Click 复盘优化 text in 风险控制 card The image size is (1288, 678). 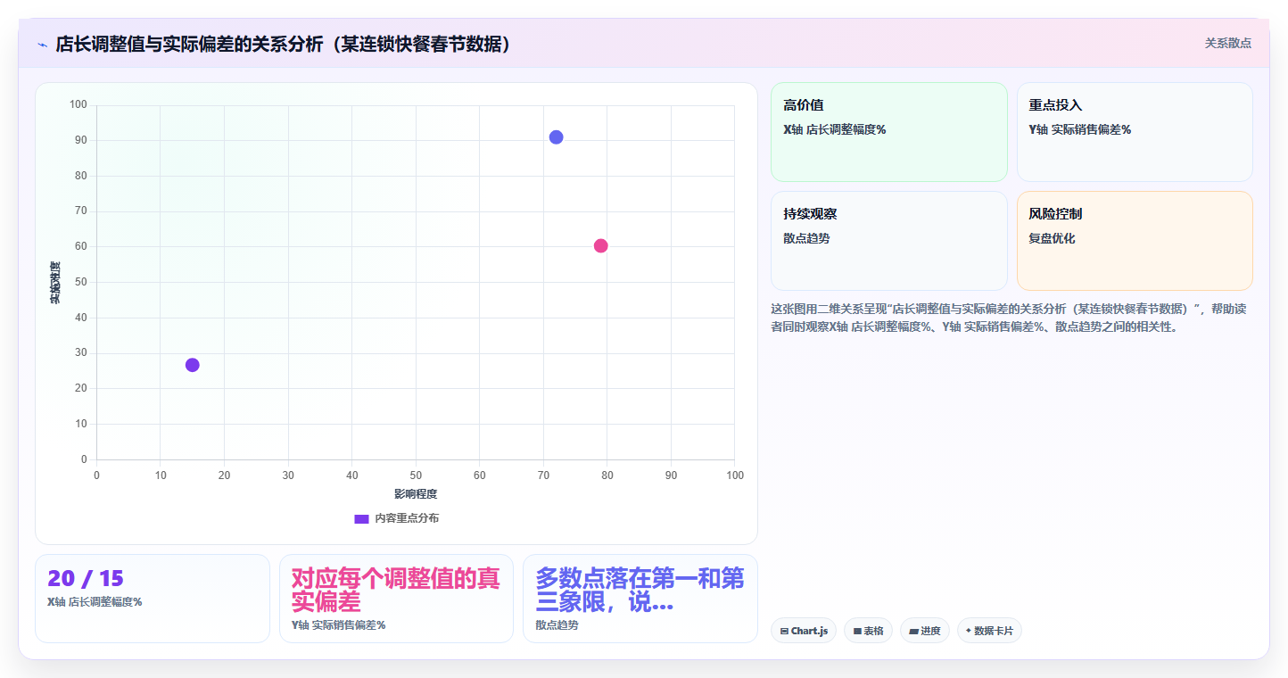click(1052, 239)
